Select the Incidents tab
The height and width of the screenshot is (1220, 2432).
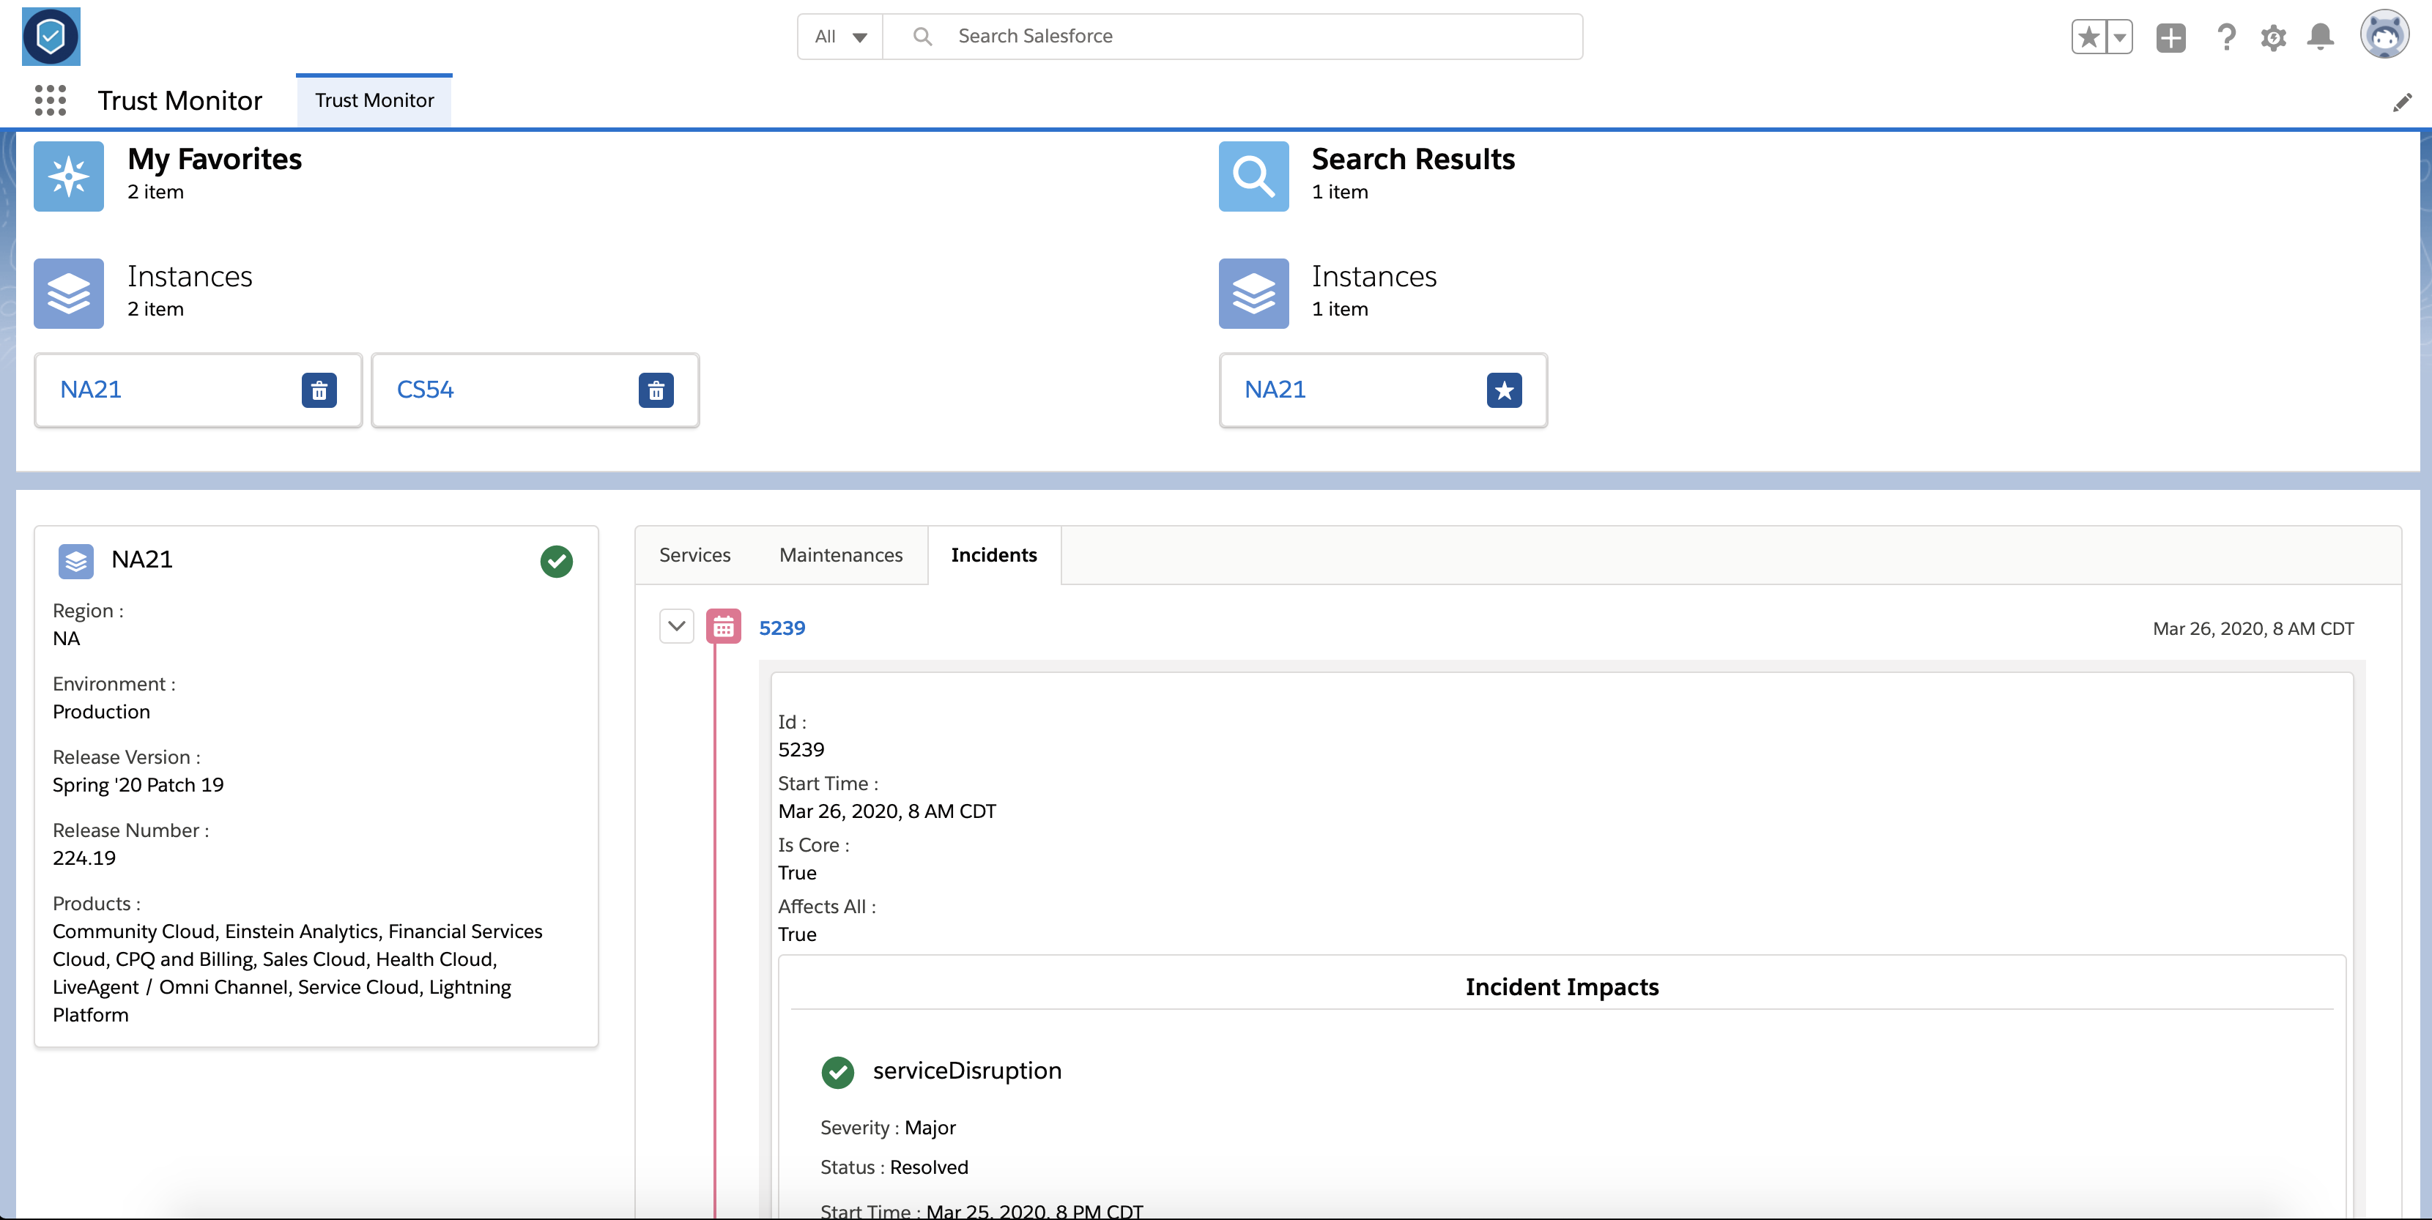994,555
